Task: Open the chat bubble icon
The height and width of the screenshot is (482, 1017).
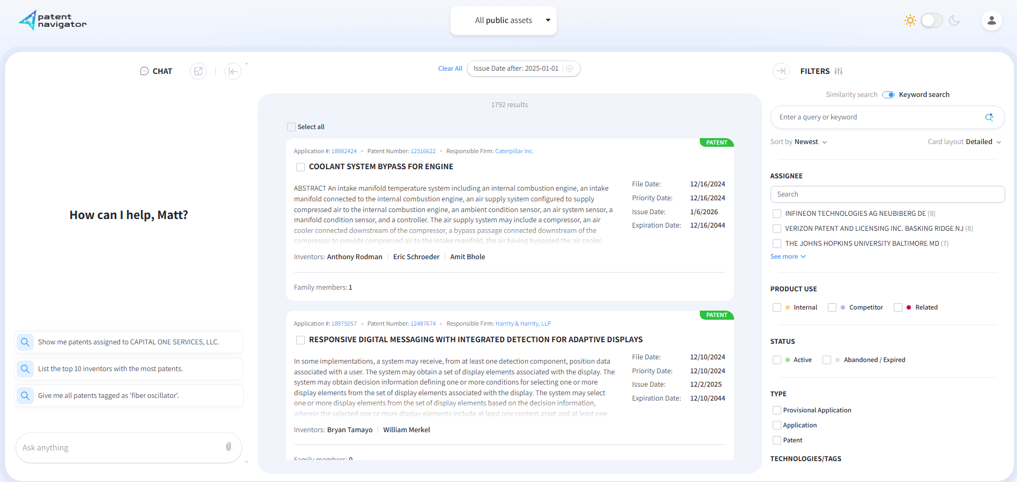Action: (x=144, y=71)
